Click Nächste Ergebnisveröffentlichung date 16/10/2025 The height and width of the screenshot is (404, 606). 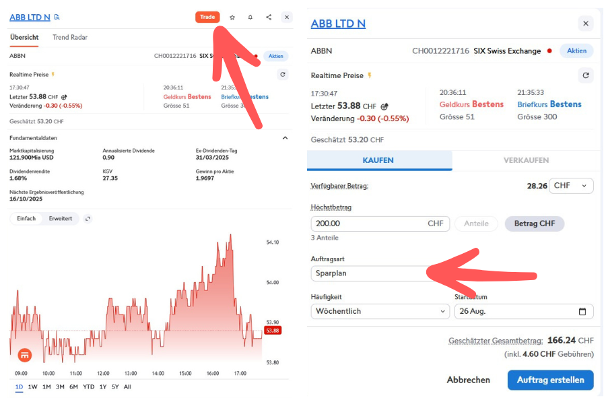tap(26, 199)
